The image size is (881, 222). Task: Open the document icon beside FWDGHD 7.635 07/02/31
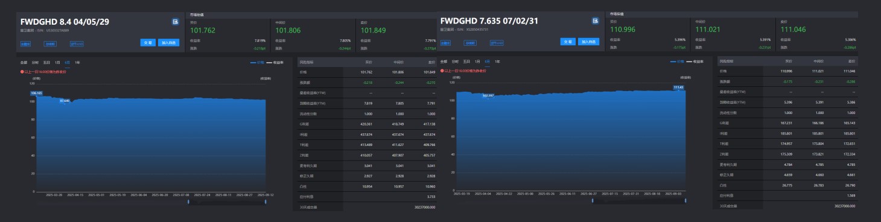click(595, 21)
